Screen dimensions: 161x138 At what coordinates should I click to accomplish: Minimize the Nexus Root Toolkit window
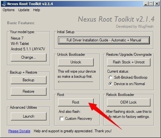pyautogui.click(x=146, y=4)
